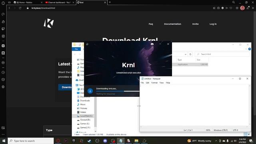The height and width of the screenshot is (144, 256).
Task: Click the Invite link
Action: pos(195,24)
